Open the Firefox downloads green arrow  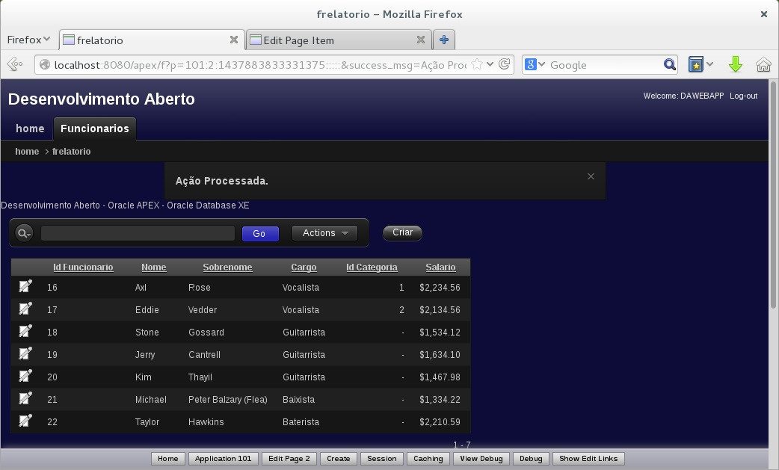pos(735,65)
